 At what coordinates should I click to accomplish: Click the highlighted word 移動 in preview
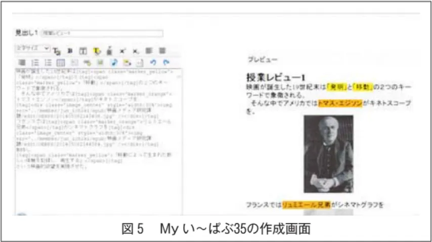coord(363,87)
